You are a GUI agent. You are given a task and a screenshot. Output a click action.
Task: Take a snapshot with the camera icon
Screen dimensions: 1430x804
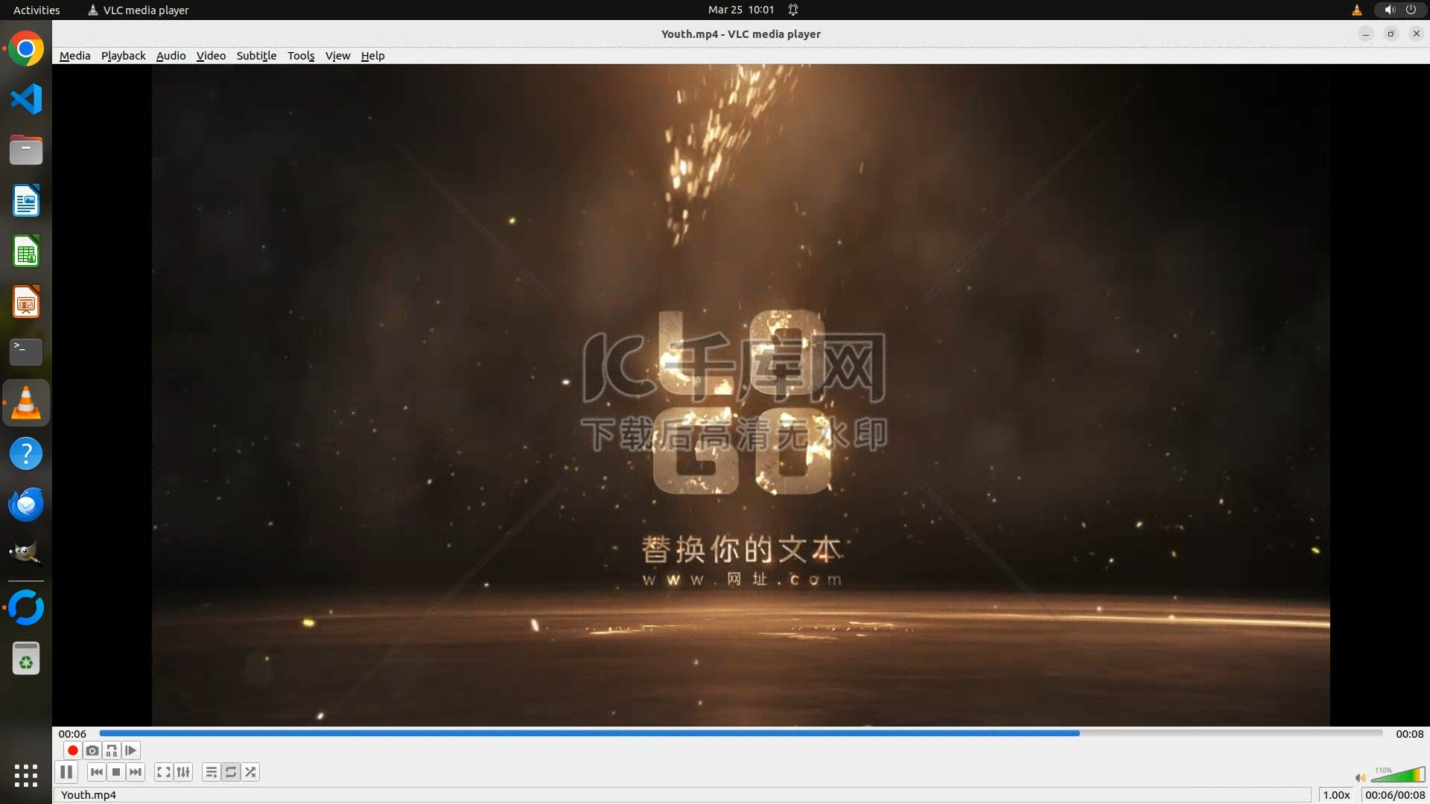[x=92, y=750]
